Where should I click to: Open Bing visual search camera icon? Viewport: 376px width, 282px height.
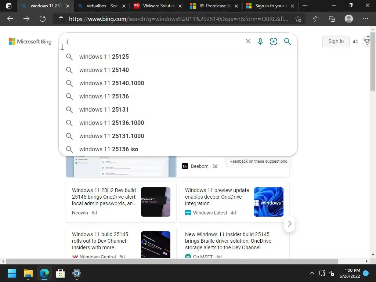point(273,41)
